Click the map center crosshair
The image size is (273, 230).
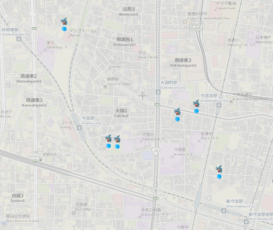[x=143, y=96]
